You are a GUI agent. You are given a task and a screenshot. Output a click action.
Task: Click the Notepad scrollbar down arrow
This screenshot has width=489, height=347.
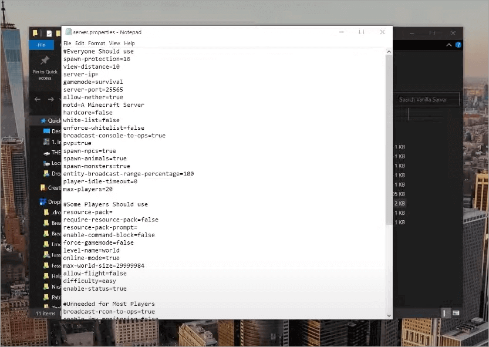[389, 315]
